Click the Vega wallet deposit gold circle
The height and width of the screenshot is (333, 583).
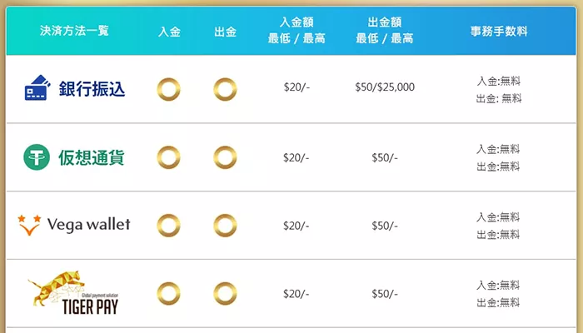[x=169, y=225]
